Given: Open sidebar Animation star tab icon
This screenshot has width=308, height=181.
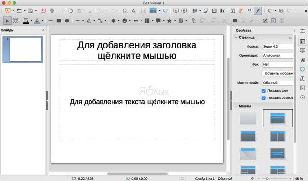Looking at the screenshot, I should click(x=303, y=60).
